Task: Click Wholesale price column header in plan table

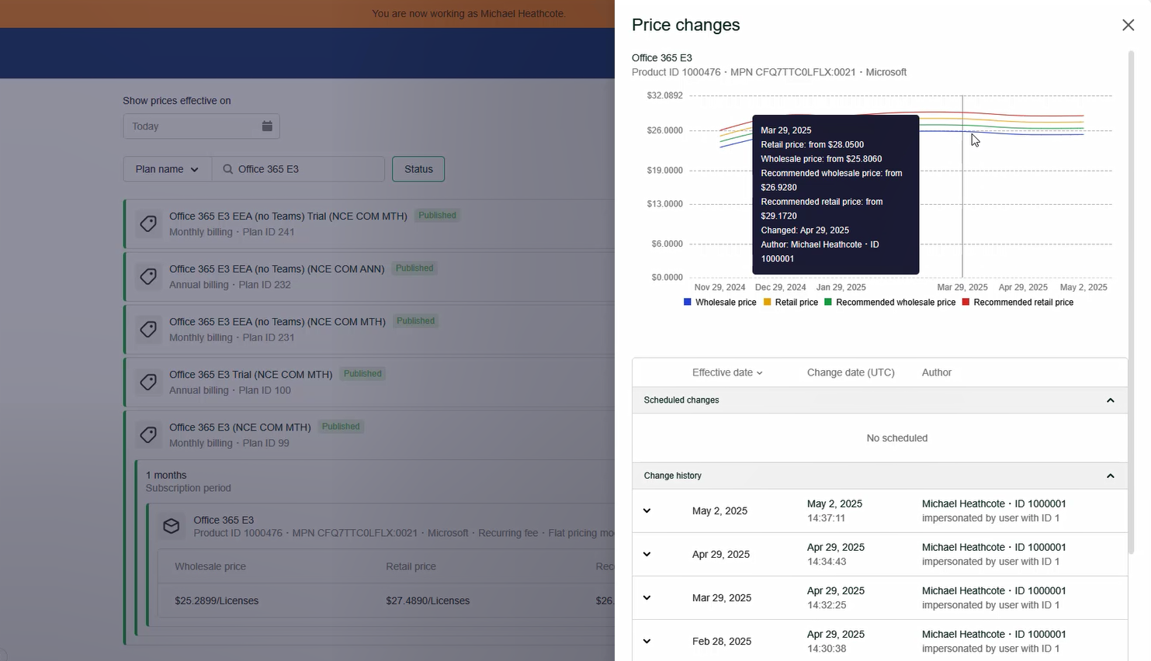Action: [x=210, y=566]
